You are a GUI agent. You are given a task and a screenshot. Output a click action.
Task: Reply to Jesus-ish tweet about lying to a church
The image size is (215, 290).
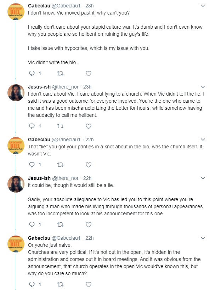pyautogui.click(x=32, y=126)
